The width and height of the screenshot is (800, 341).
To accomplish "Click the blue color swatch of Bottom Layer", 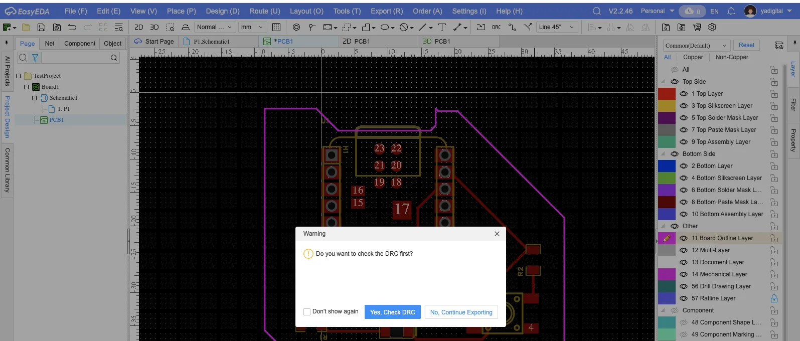I will point(667,166).
